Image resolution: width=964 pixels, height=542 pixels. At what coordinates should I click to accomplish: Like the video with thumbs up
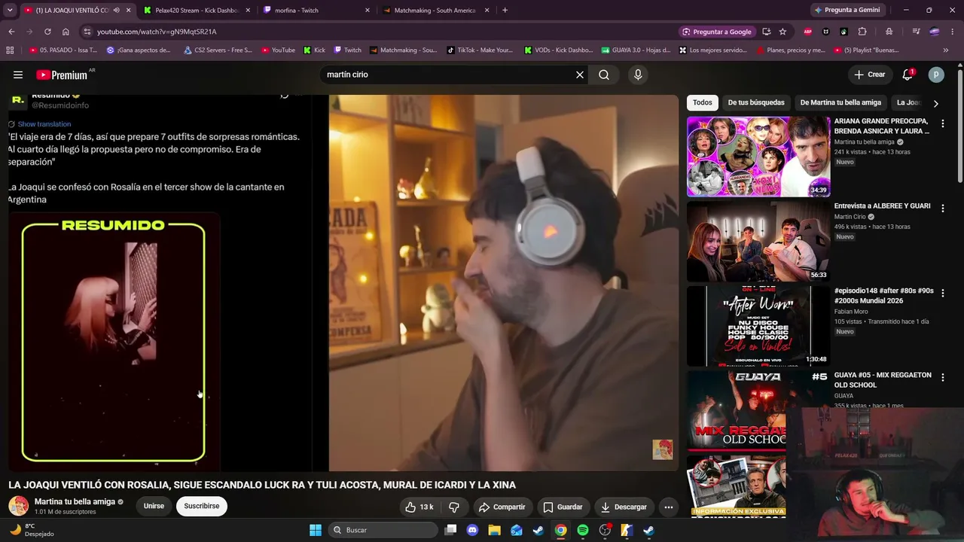point(419,507)
